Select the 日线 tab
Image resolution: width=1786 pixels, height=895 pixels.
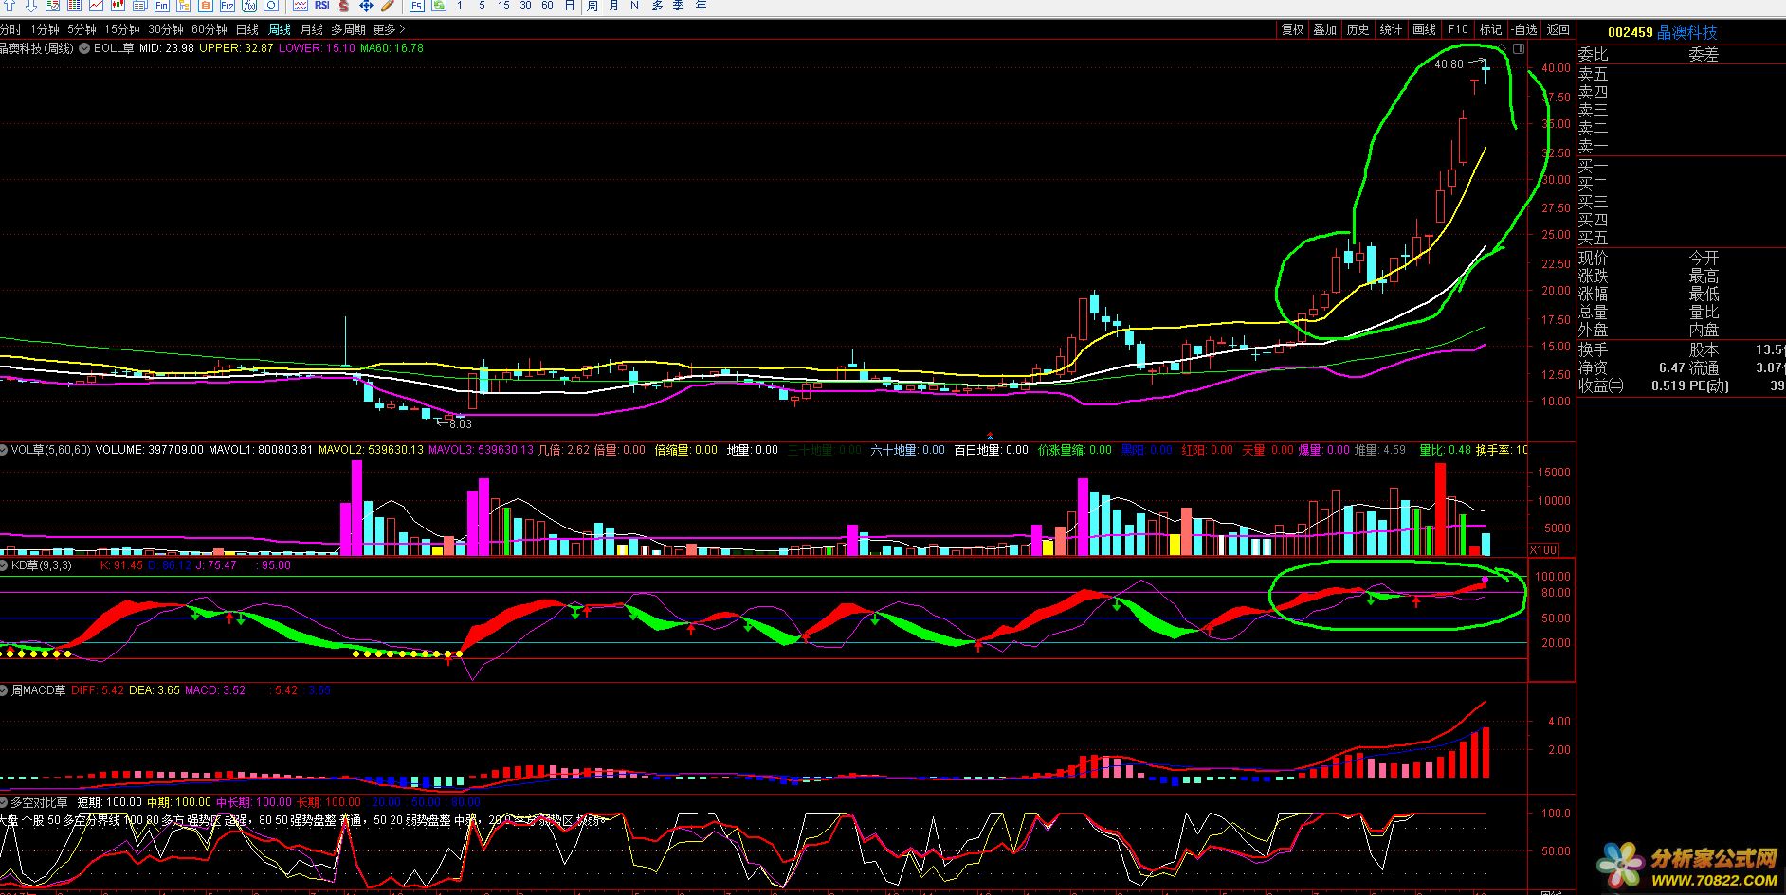tap(247, 30)
